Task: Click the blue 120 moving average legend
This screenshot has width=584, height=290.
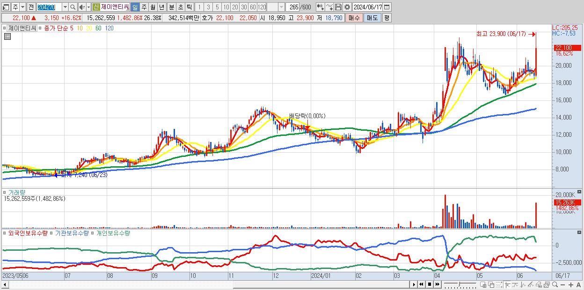Action: [x=109, y=28]
